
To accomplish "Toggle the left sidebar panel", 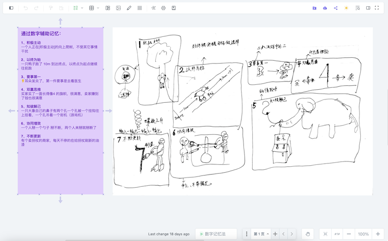I will [11, 8].
